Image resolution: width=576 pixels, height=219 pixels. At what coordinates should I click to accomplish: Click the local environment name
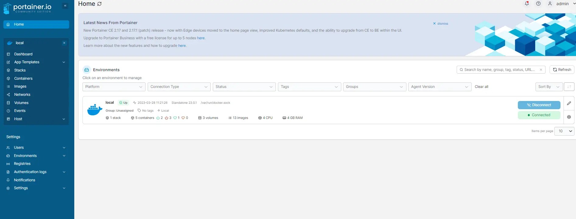(110, 103)
